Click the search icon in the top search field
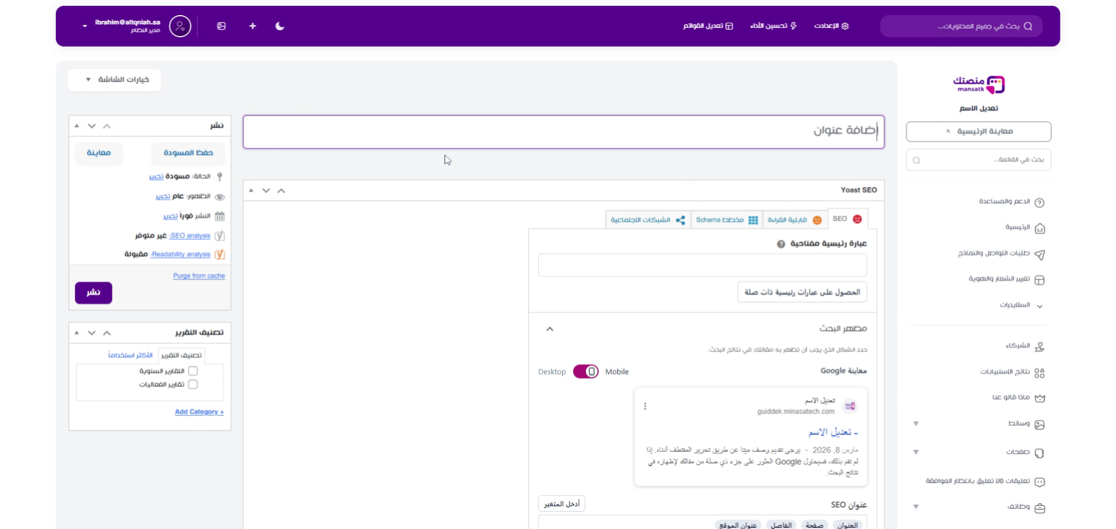The image size is (1116, 529). click(1029, 26)
